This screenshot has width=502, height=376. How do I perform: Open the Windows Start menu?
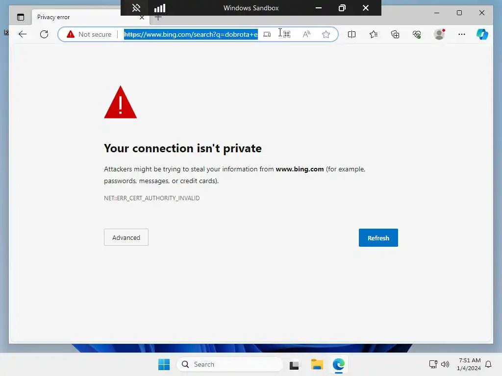coord(164,364)
